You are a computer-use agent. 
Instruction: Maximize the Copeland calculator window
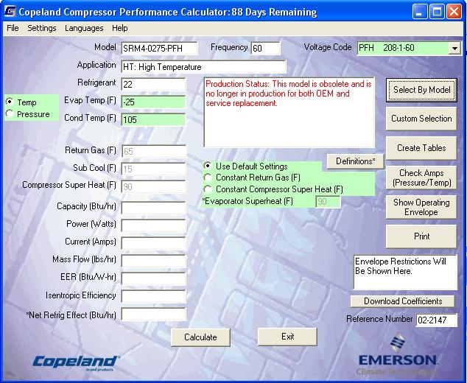click(x=437, y=12)
